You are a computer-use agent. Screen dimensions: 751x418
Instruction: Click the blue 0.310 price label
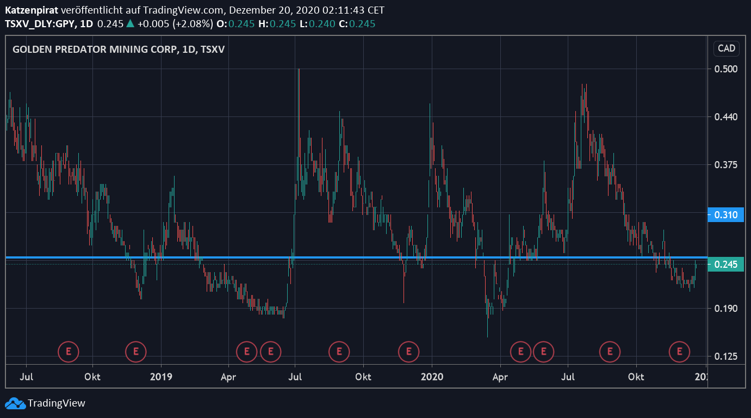[726, 215]
